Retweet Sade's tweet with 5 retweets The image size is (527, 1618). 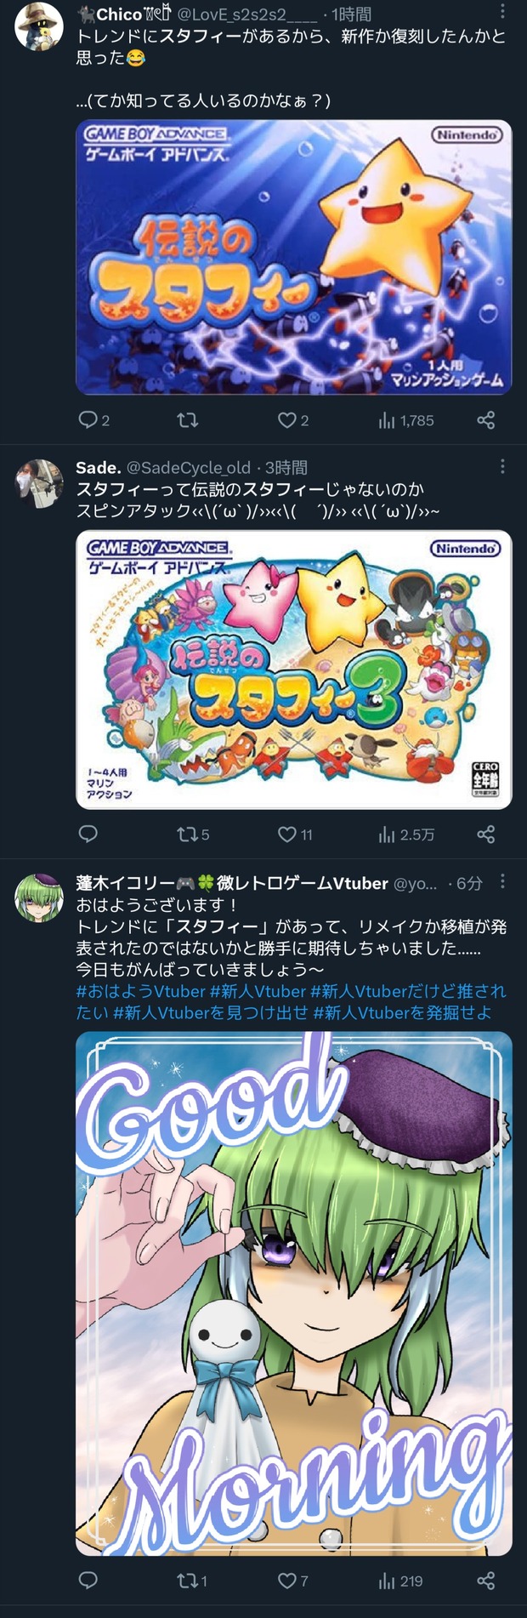point(193,835)
